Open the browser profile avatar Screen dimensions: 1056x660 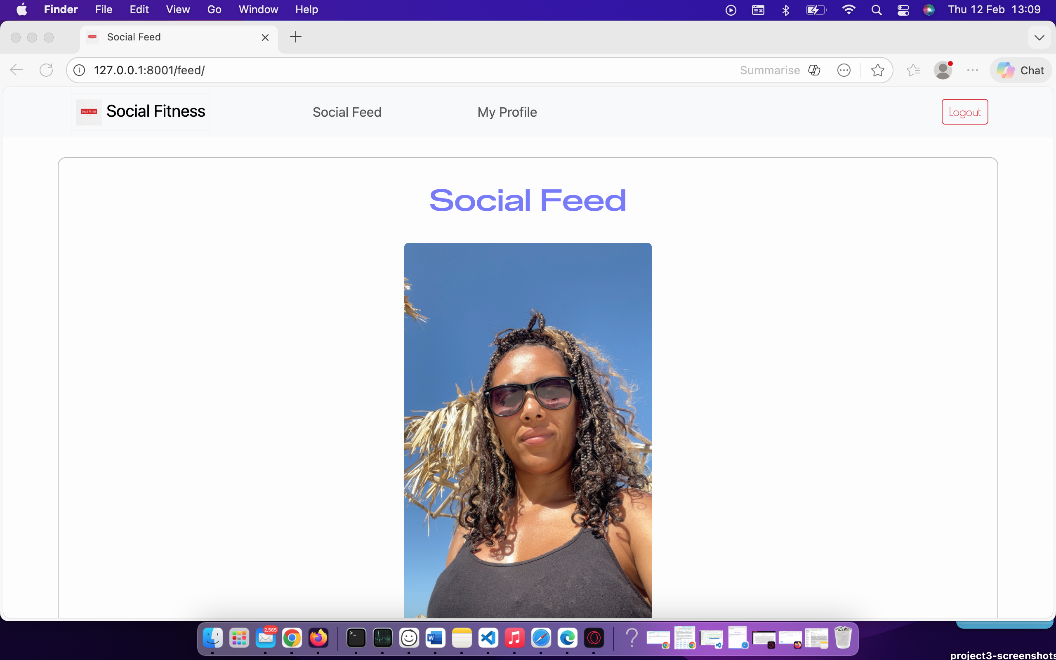(943, 70)
